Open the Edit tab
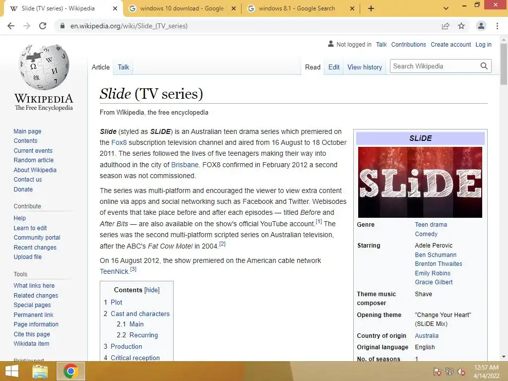Viewport: 508px width, 381px height. click(334, 67)
